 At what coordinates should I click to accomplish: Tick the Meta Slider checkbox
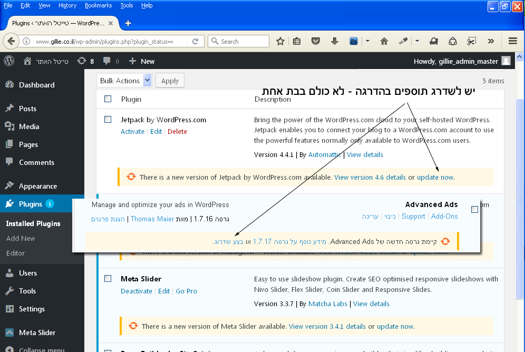click(108, 278)
